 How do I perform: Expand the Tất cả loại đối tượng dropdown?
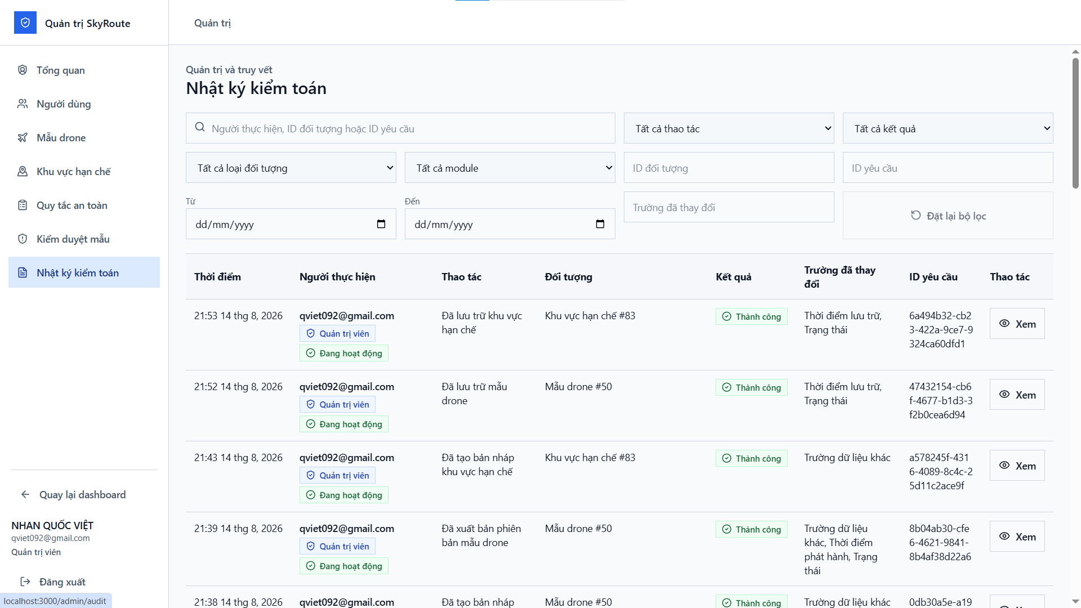[x=291, y=168]
